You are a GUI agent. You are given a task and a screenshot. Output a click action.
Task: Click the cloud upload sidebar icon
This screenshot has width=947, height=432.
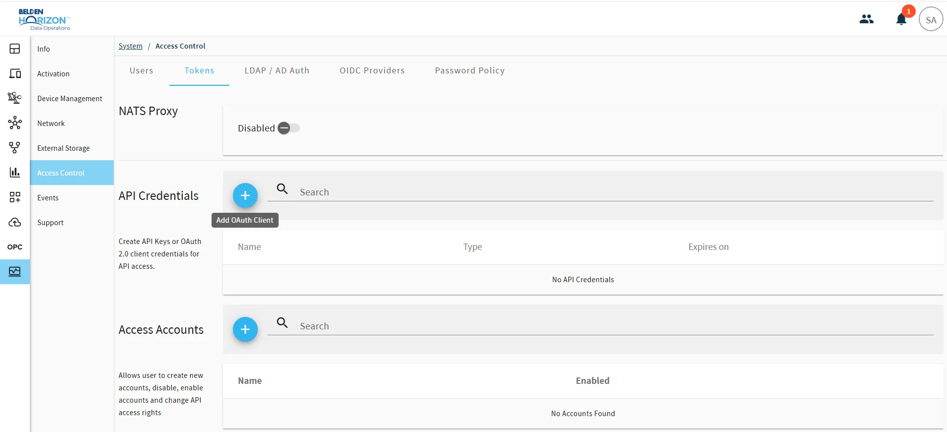pos(15,222)
